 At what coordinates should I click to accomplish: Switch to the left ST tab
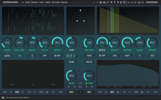click(53, 92)
